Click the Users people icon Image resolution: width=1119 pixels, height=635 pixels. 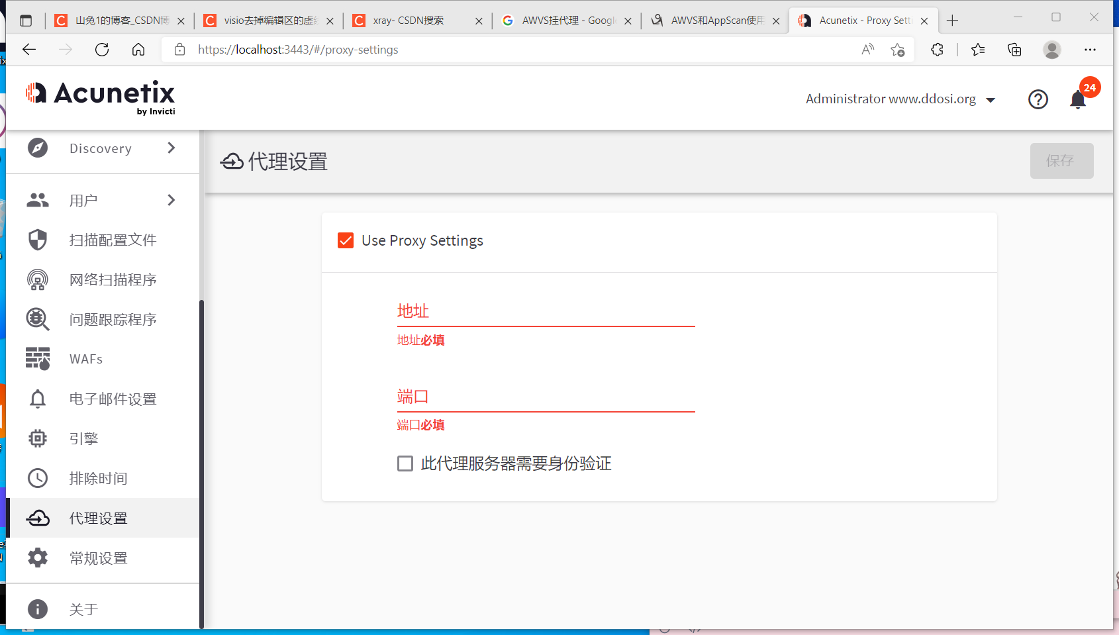[38, 200]
